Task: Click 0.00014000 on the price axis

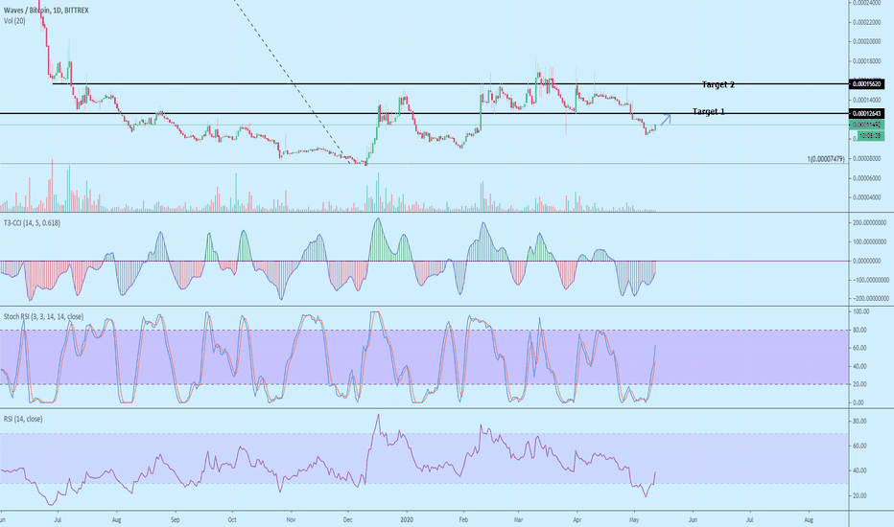Action: (868, 100)
